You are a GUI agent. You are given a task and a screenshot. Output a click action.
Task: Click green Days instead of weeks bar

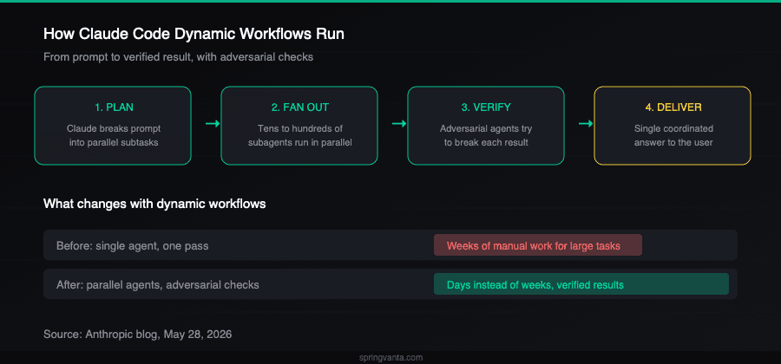[581, 284]
